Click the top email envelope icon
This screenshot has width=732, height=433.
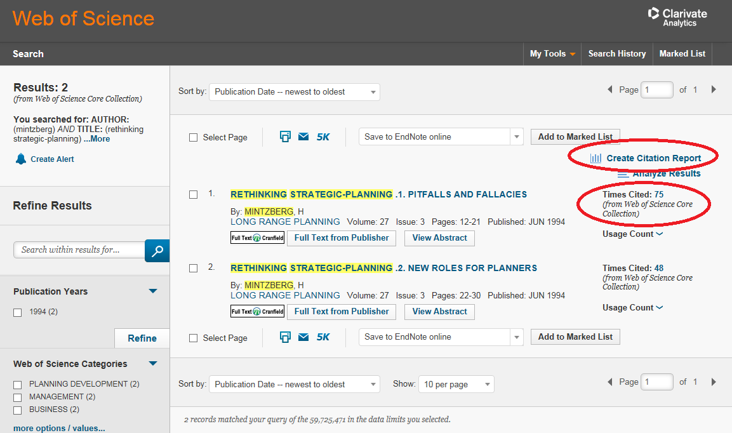(x=303, y=137)
